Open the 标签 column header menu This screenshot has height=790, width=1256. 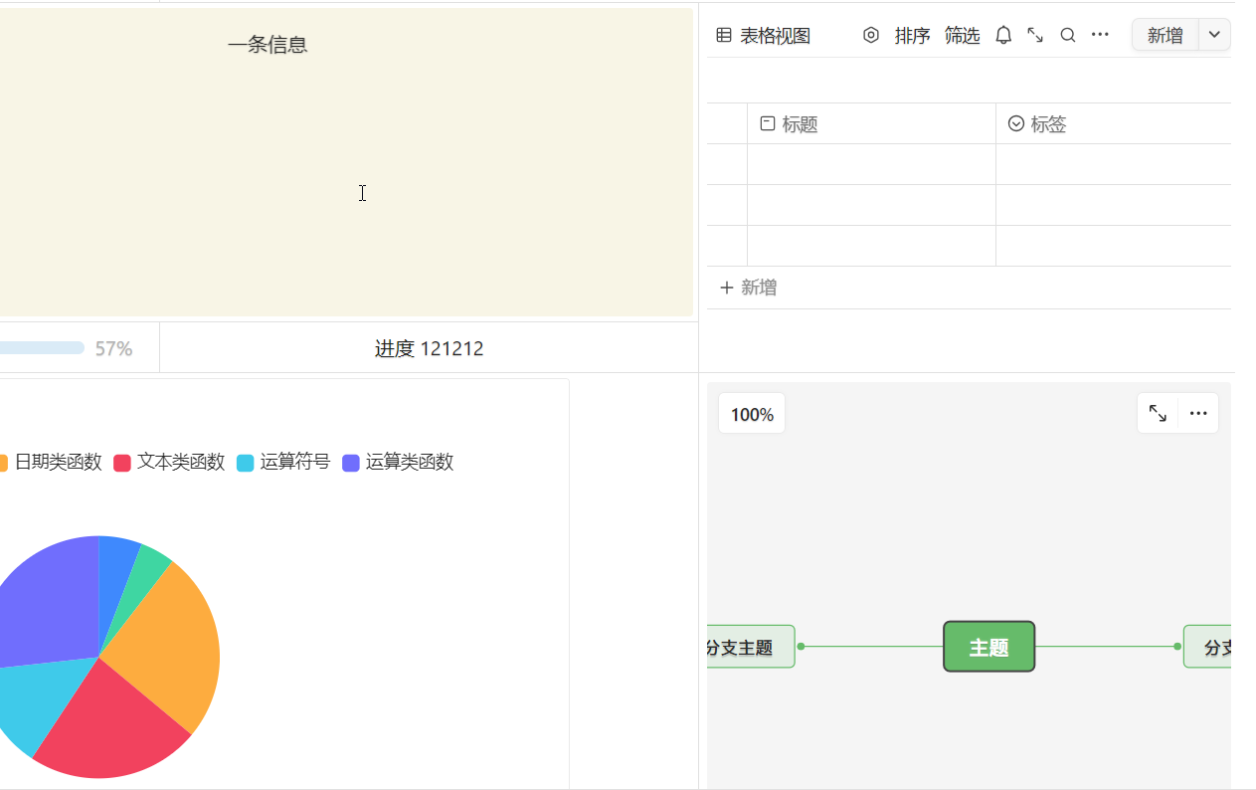(x=1048, y=124)
